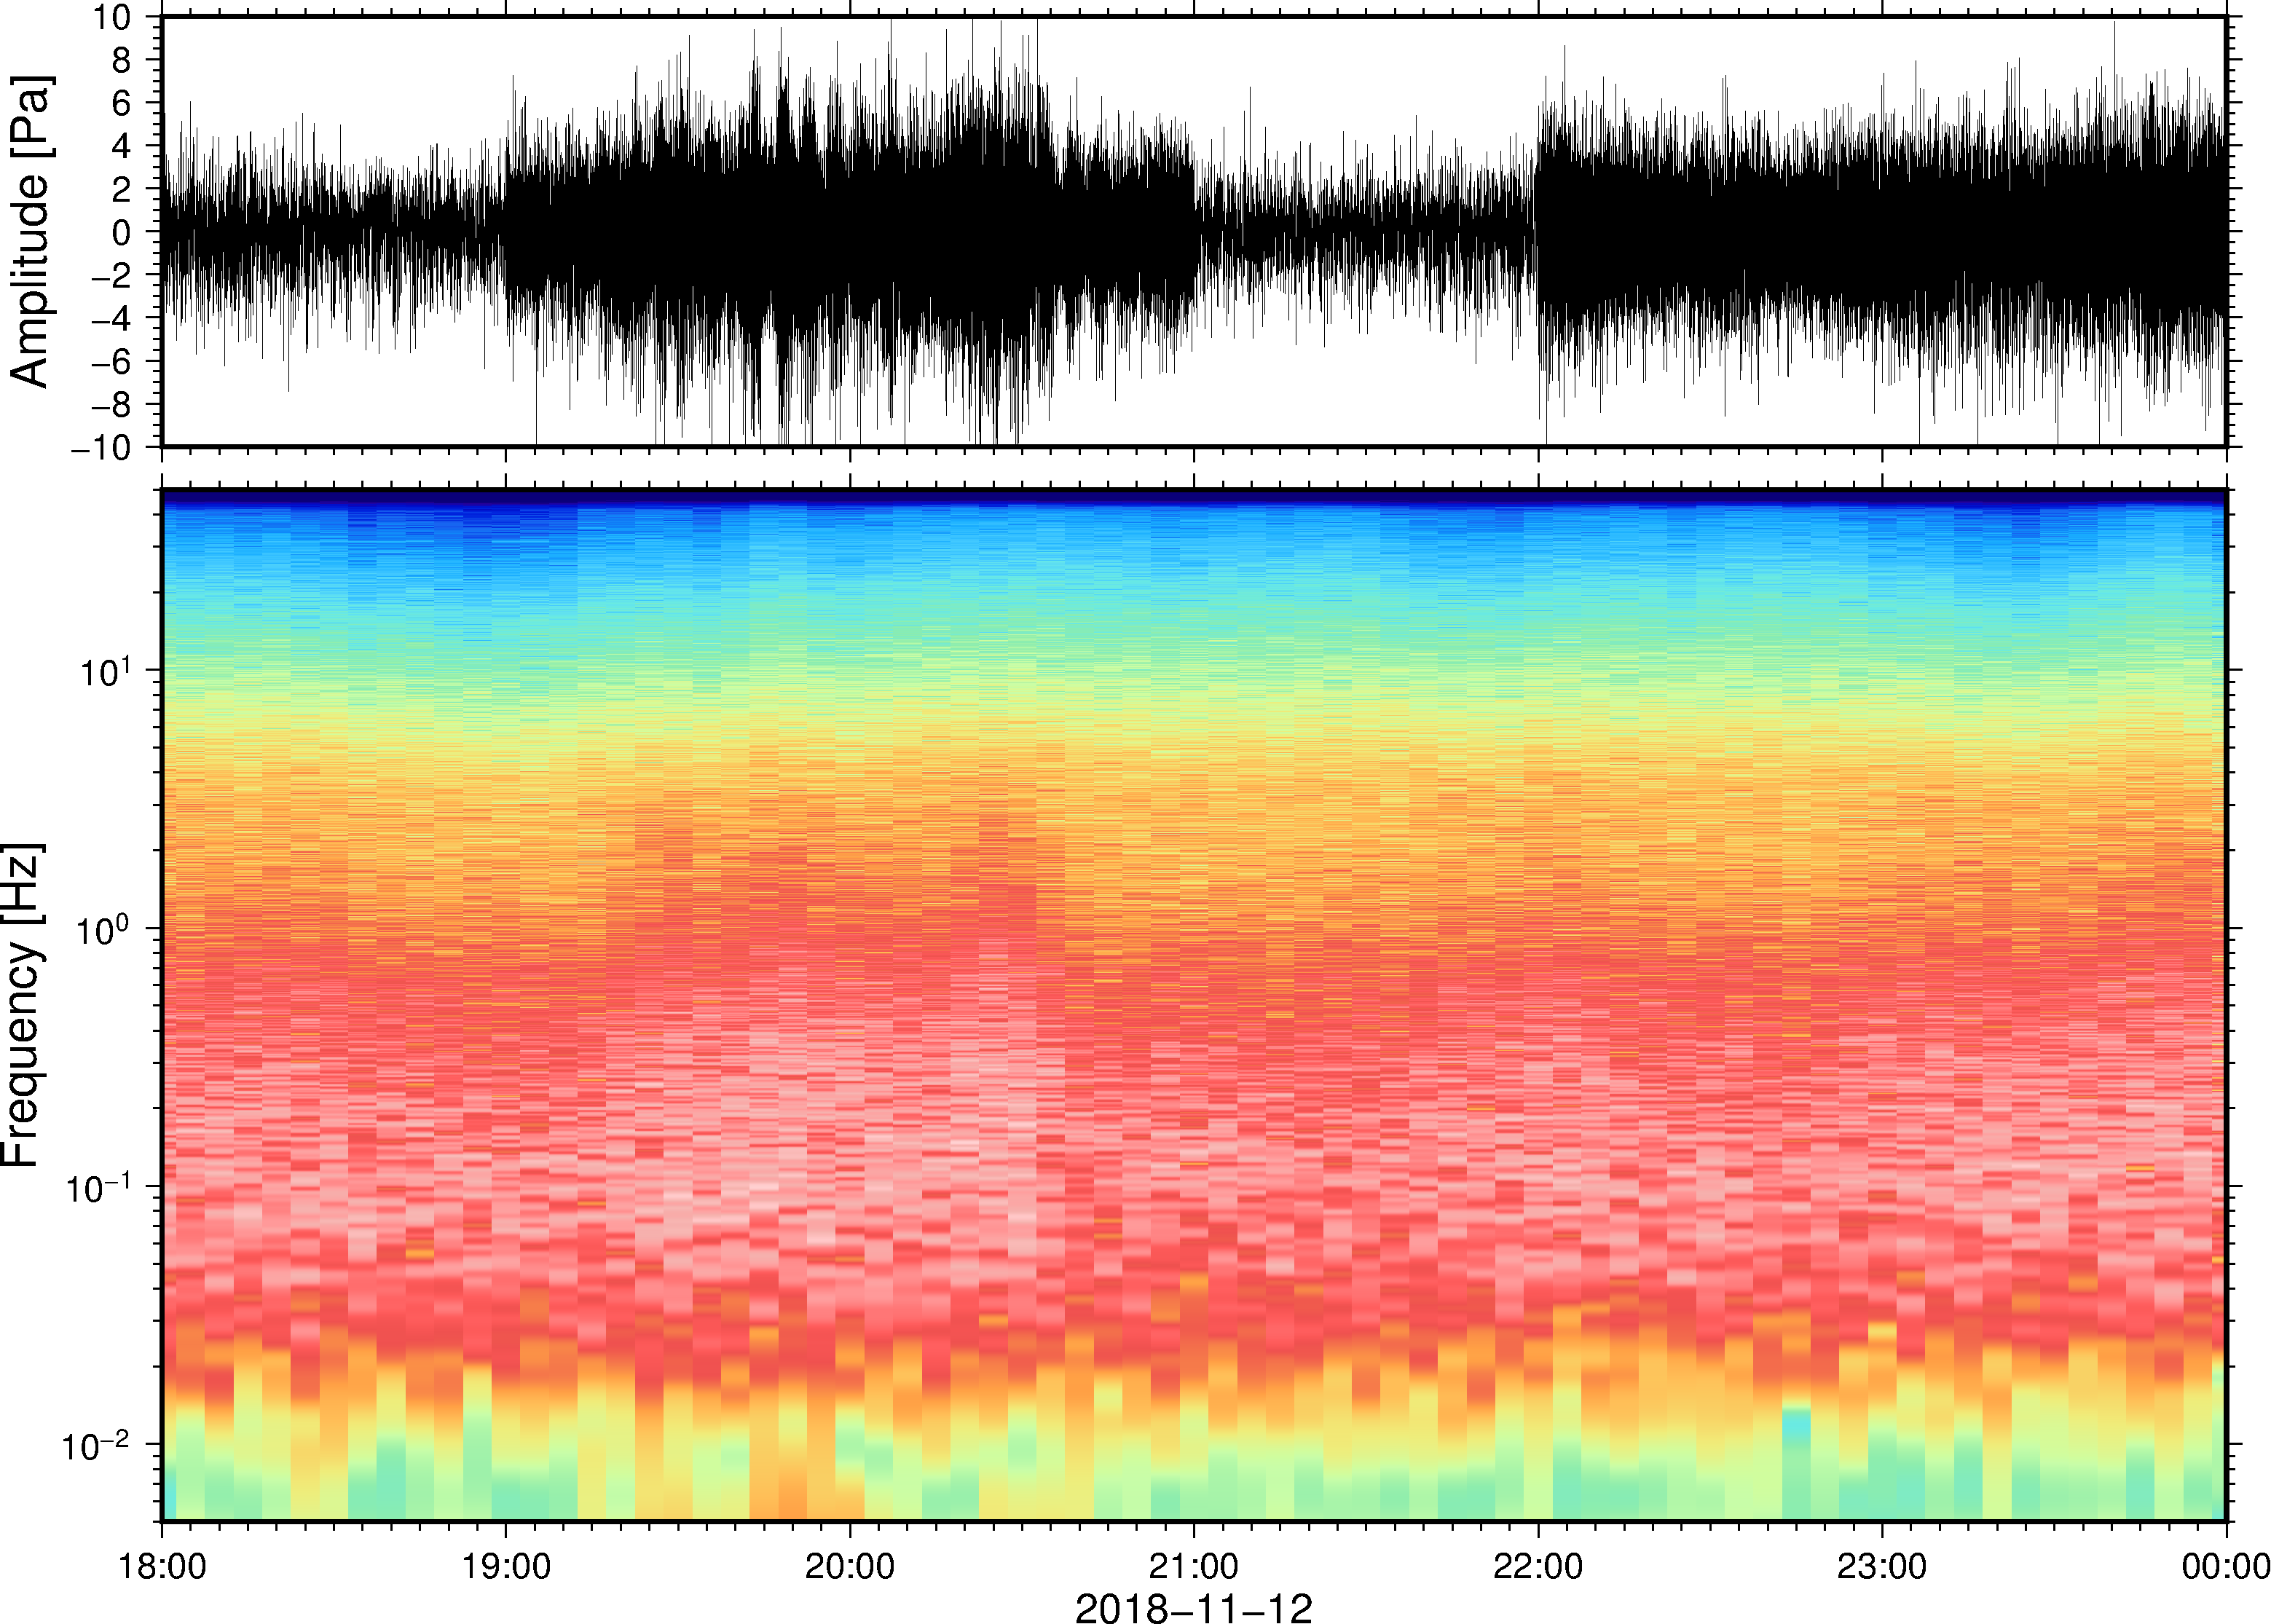Click the 'Amplitude [Pa]' axis label
Image resolution: width=2271 pixels, height=1624 pixels.
pos(30,231)
